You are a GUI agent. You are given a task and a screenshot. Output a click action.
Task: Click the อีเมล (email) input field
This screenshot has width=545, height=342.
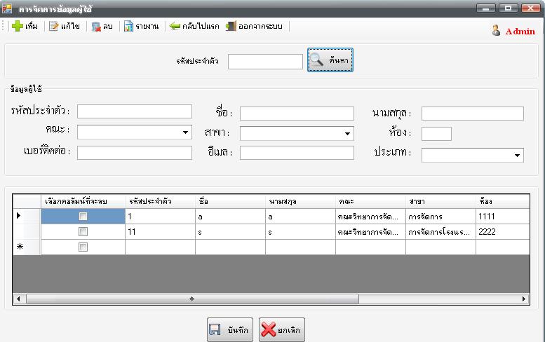(297, 153)
